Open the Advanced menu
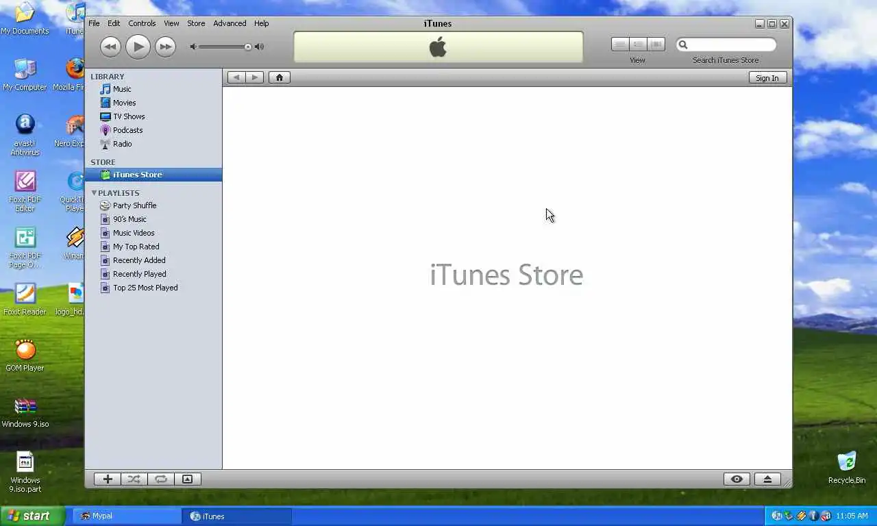Image resolution: width=877 pixels, height=526 pixels. click(230, 23)
